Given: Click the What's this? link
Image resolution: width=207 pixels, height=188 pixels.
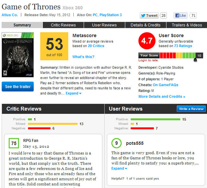Looking at the screenshot, I should pos(83,57).
